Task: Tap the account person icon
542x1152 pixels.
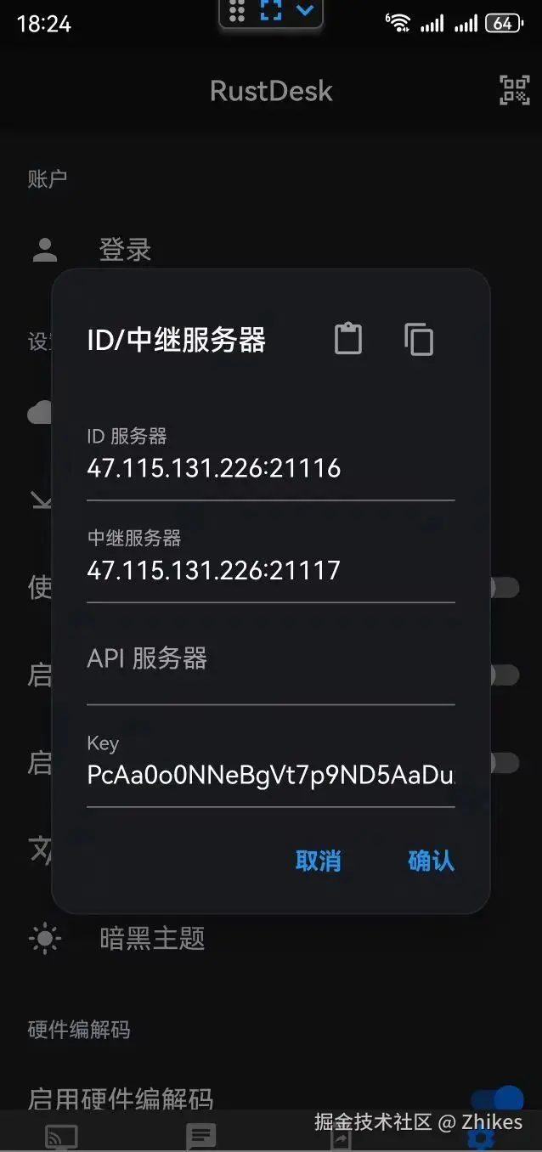Action: click(x=44, y=250)
